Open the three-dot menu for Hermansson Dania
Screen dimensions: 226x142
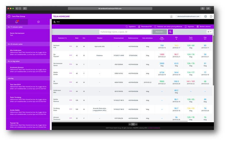pos(71,64)
